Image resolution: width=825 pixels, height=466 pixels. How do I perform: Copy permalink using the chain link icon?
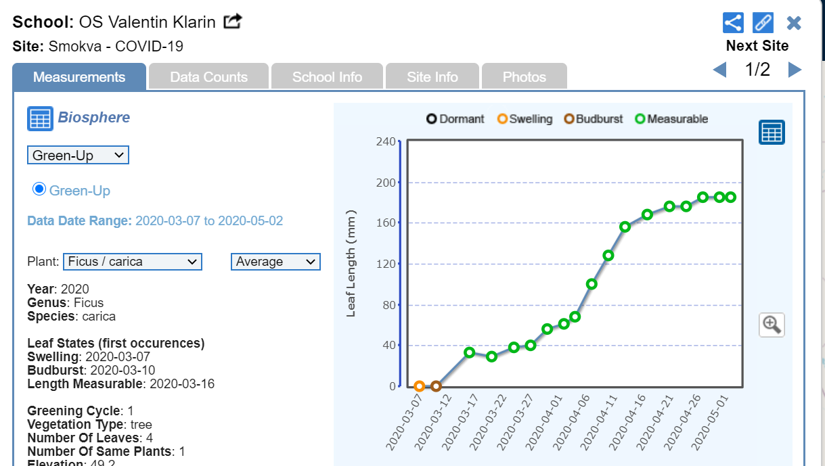click(x=763, y=22)
